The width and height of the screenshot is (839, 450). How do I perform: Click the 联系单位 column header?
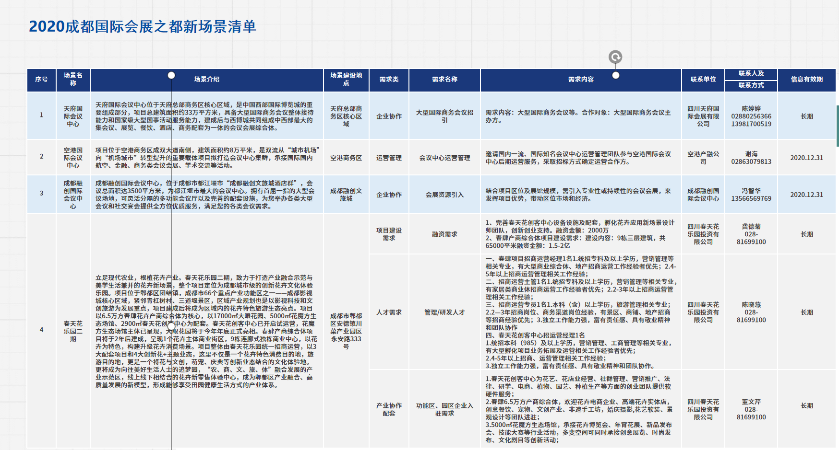pos(703,80)
